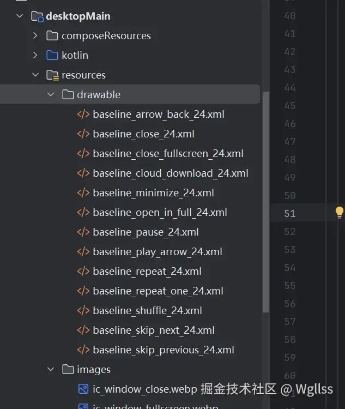Select file baseline_pause_24.xml
345x409 pixels.
coord(146,232)
